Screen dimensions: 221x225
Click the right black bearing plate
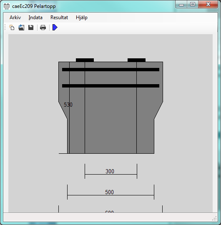click(137, 60)
